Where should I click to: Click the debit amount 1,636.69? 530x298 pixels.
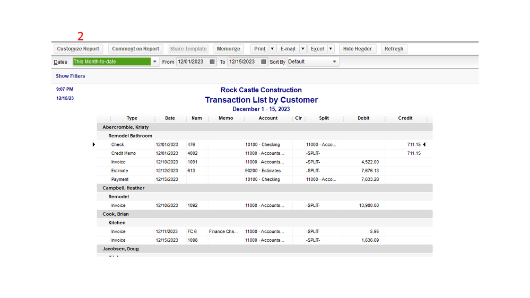click(x=370, y=240)
